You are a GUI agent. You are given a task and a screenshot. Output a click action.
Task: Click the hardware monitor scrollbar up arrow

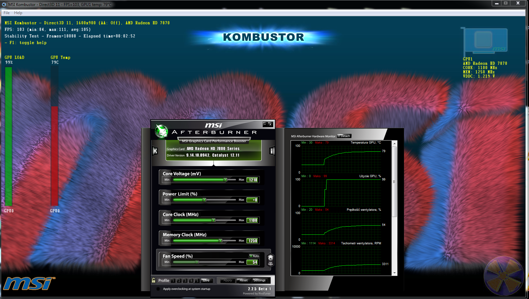coord(395,144)
